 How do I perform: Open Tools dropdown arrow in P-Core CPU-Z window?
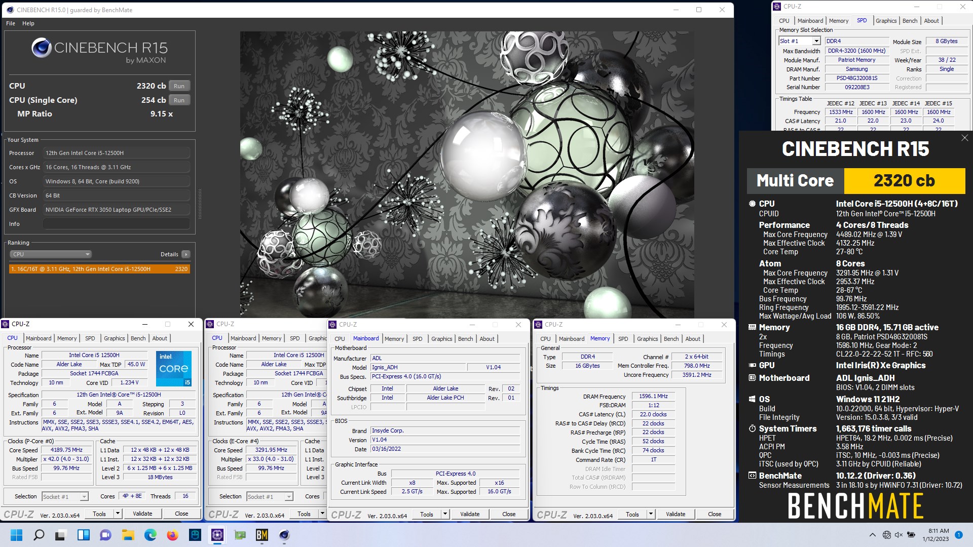coord(118,514)
